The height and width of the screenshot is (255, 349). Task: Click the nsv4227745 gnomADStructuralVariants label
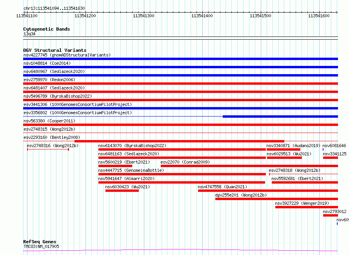pos(67,55)
